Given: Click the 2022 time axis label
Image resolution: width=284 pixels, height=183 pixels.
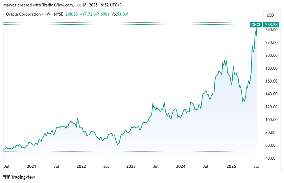Looking at the screenshot, I should coord(81,166).
